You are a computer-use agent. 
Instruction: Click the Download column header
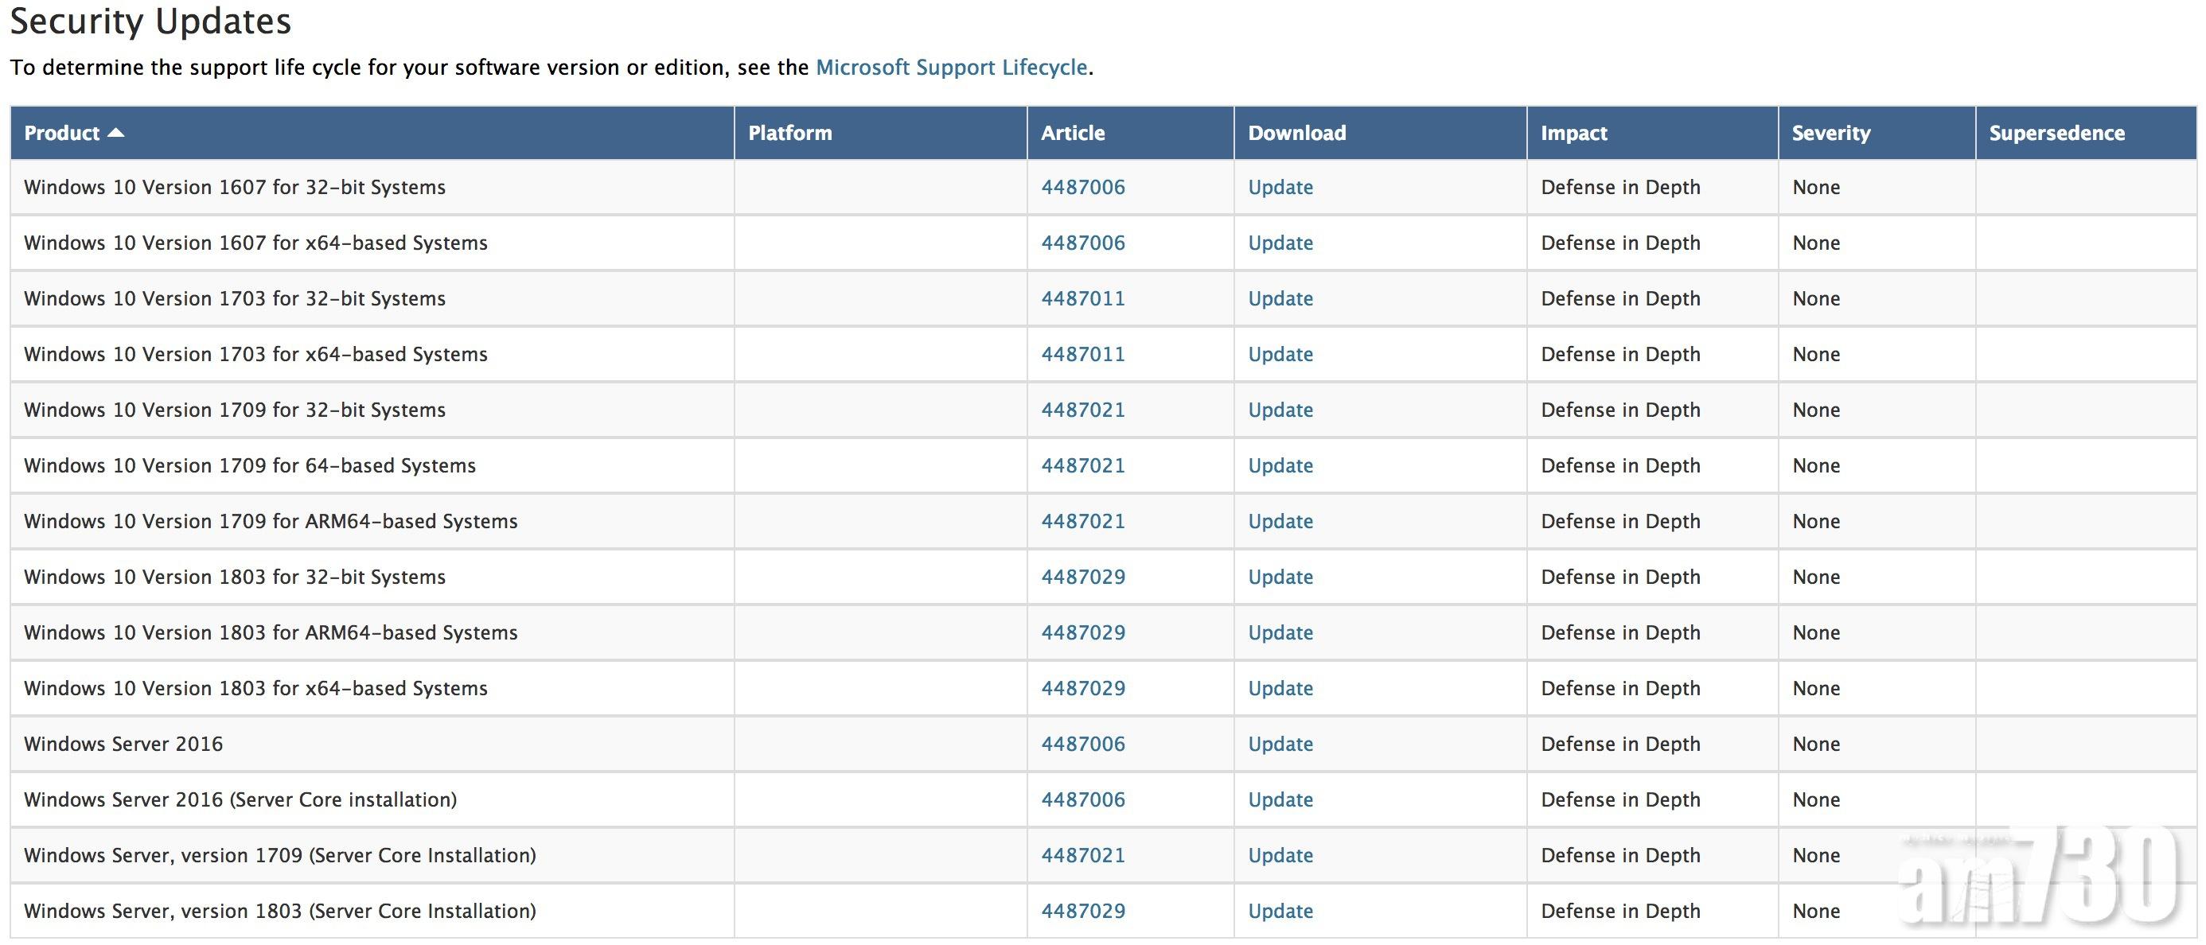pyautogui.click(x=1296, y=133)
